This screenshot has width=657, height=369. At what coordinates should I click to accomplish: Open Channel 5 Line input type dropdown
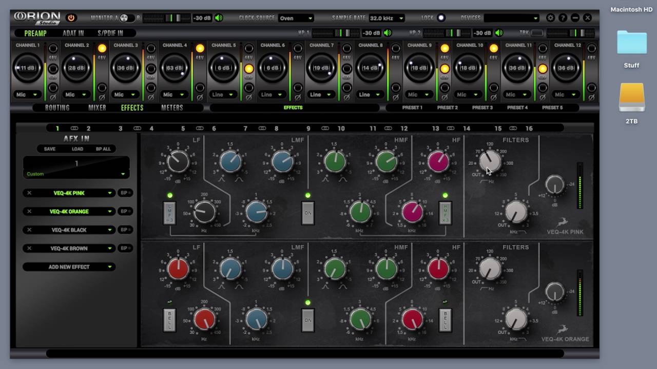(x=224, y=94)
